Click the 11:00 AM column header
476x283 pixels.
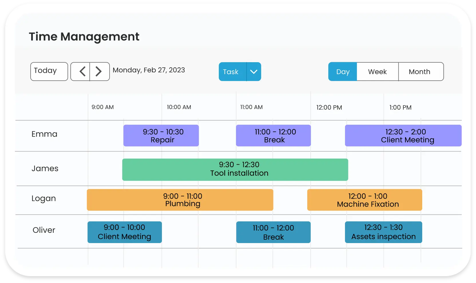251,107
